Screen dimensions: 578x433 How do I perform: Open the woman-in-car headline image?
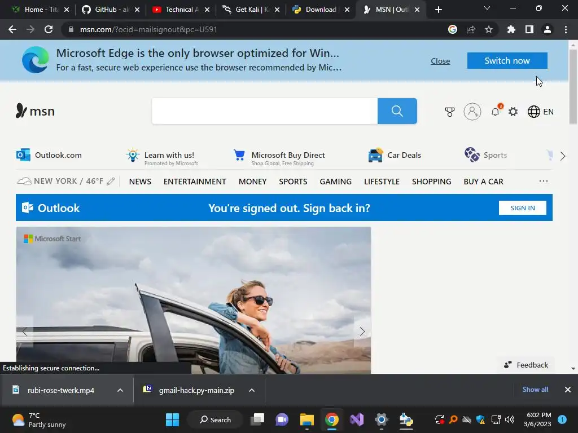pos(193,300)
